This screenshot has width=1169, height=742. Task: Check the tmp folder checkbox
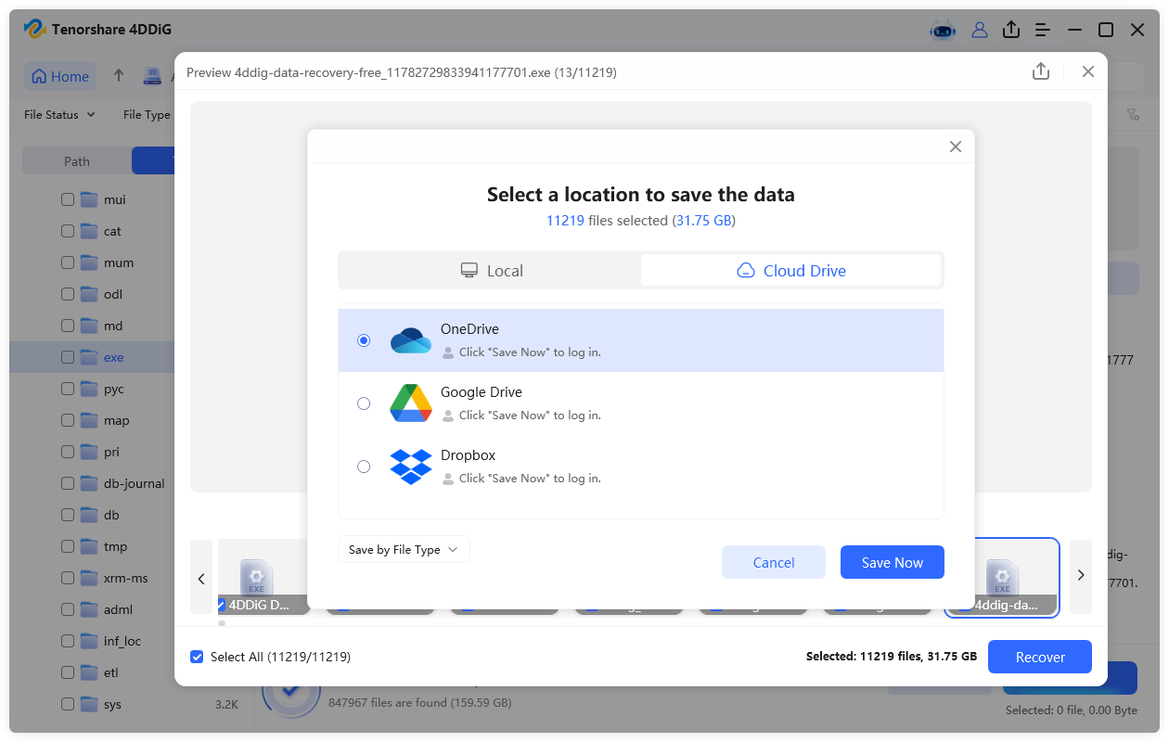click(68, 546)
